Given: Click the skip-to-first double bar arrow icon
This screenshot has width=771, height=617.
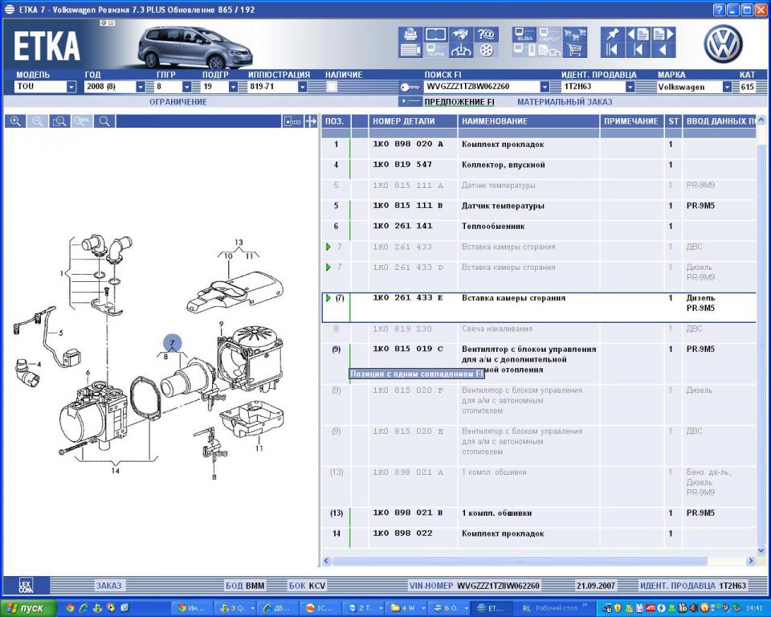Looking at the screenshot, I should click(612, 50).
